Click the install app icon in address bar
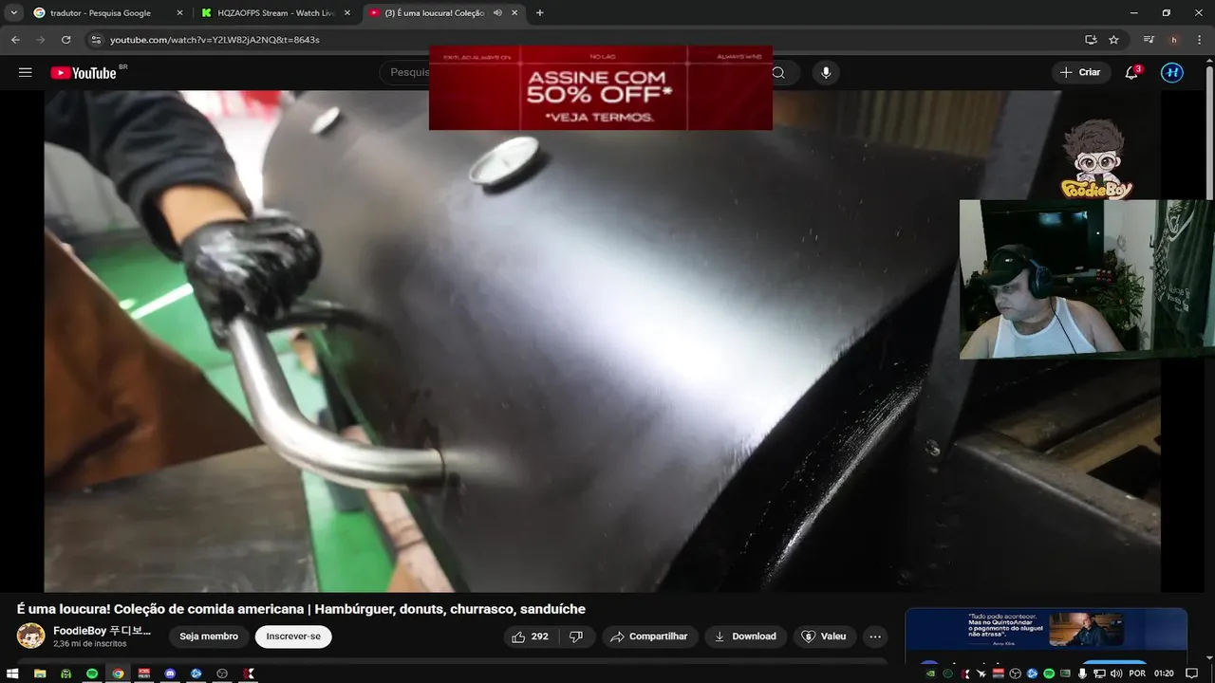This screenshot has width=1215, height=683. [x=1091, y=40]
